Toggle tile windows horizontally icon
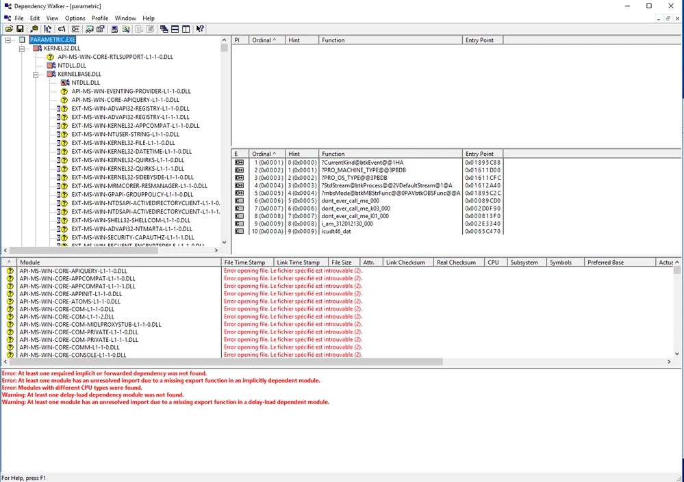684x482 pixels. coord(176,29)
